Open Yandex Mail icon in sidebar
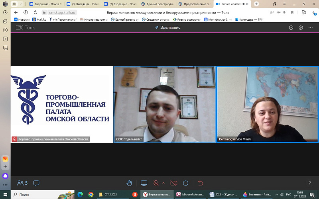 [x=5, y=159]
